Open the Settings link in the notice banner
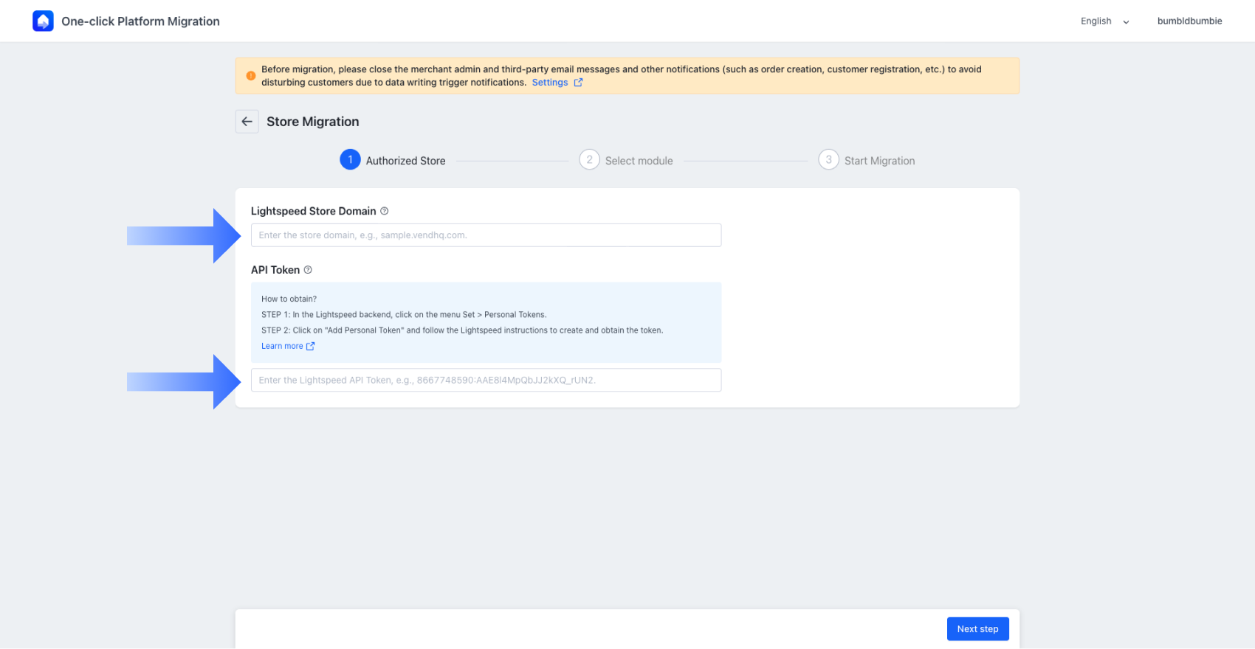The height and width of the screenshot is (649, 1255). (x=550, y=83)
